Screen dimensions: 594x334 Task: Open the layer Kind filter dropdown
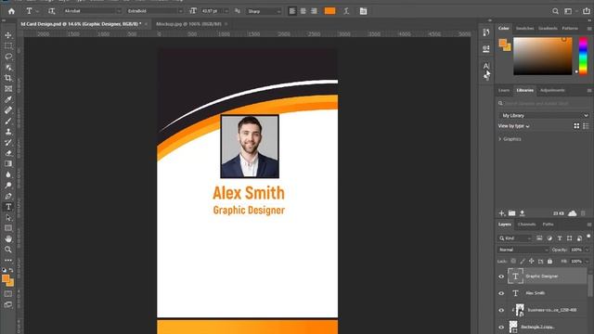(515, 238)
